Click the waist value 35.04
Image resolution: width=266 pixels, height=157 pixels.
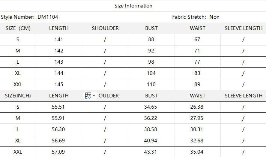(197, 152)
